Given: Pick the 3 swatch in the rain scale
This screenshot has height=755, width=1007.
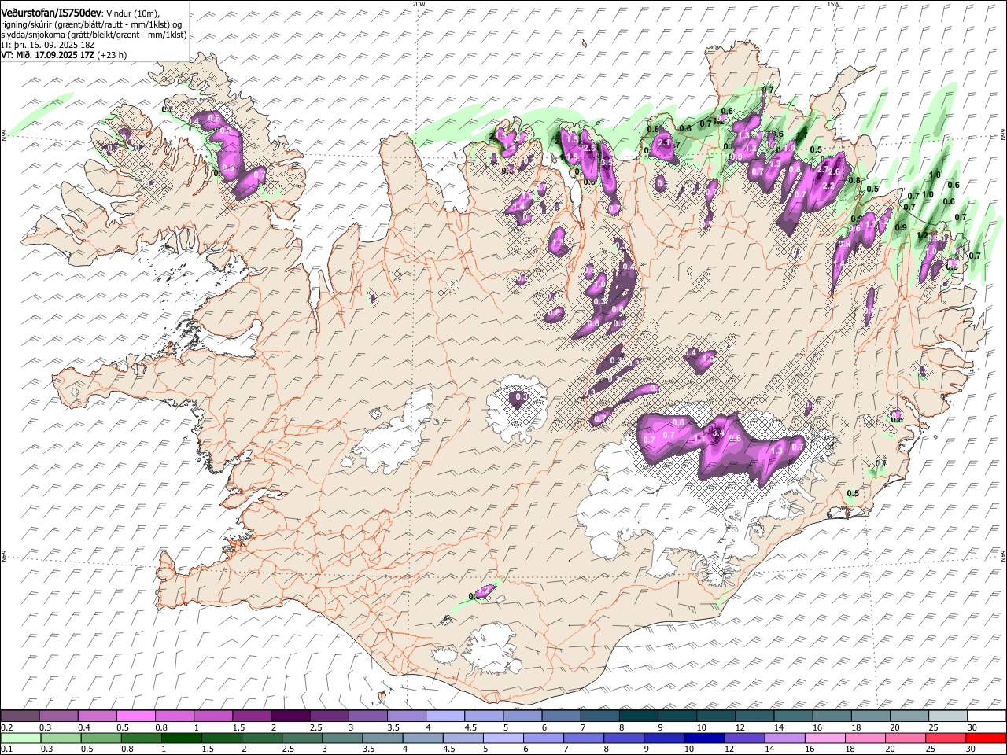Looking at the screenshot, I should [x=342, y=738].
